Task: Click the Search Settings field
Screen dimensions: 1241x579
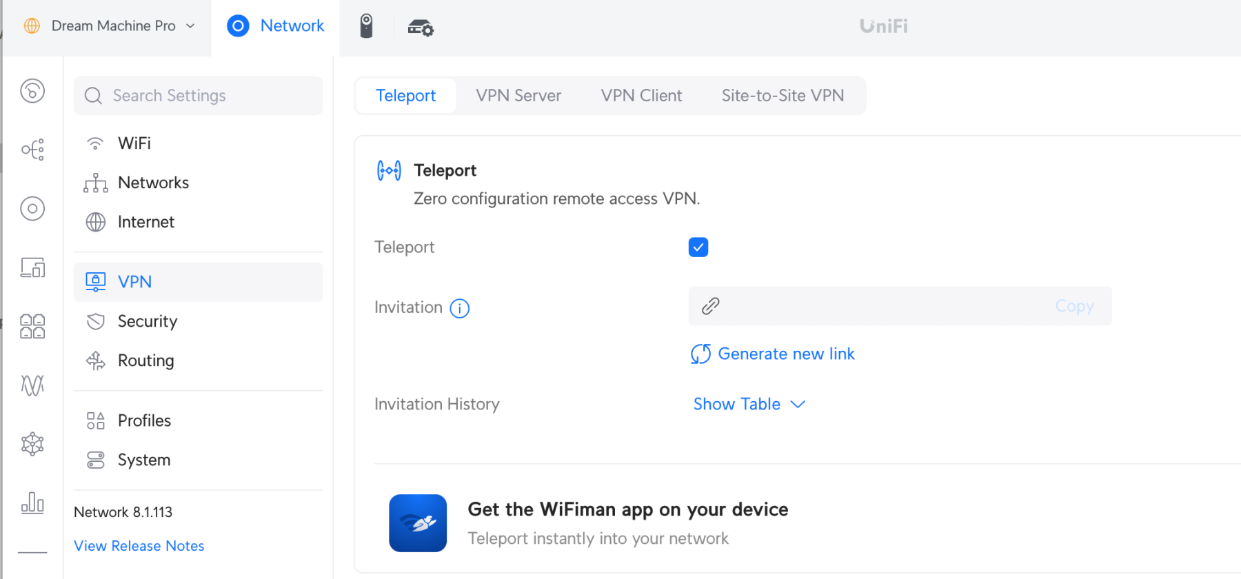Action: tap(198, 96)
